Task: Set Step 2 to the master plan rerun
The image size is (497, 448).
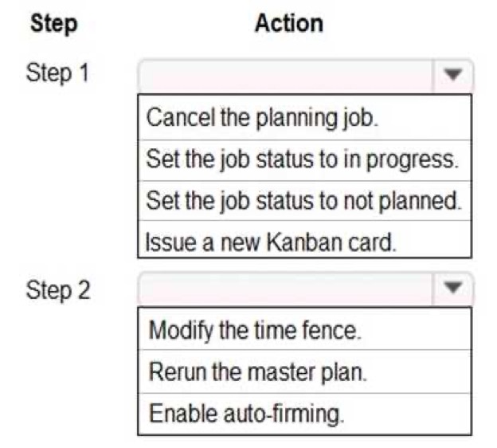Action: pyautogui.click(x=304, y=371)
